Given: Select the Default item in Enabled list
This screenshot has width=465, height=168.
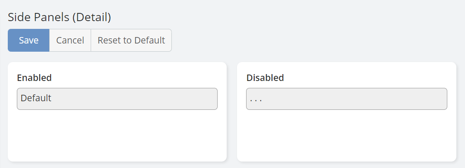Looking at the screenshot, I should 117,99.
